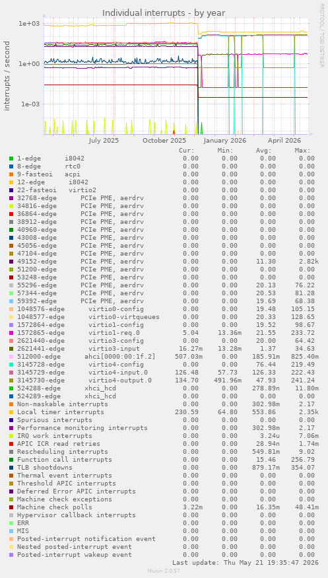This screenshot has height=578, width=328.
Task: Click the 3145728-edge virtio4-config cyan swatch
Action: pyautogui.click(x=11, y=365)
